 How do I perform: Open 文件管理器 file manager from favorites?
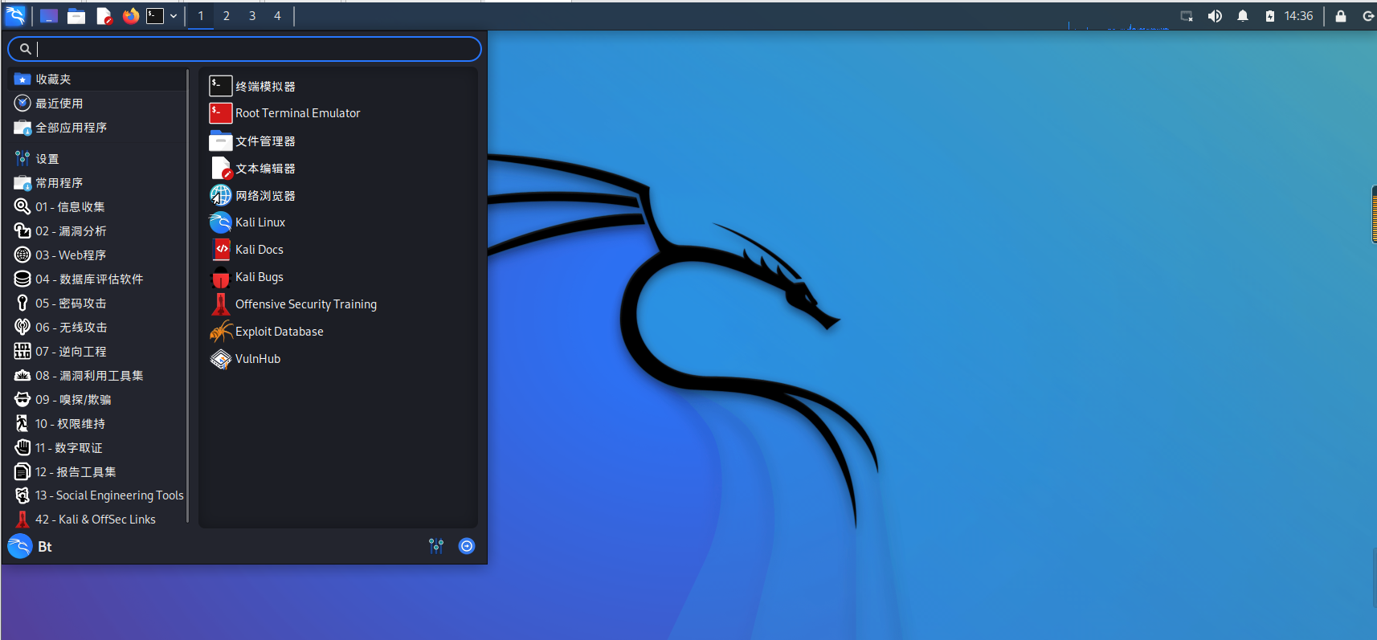pos(338,141)
